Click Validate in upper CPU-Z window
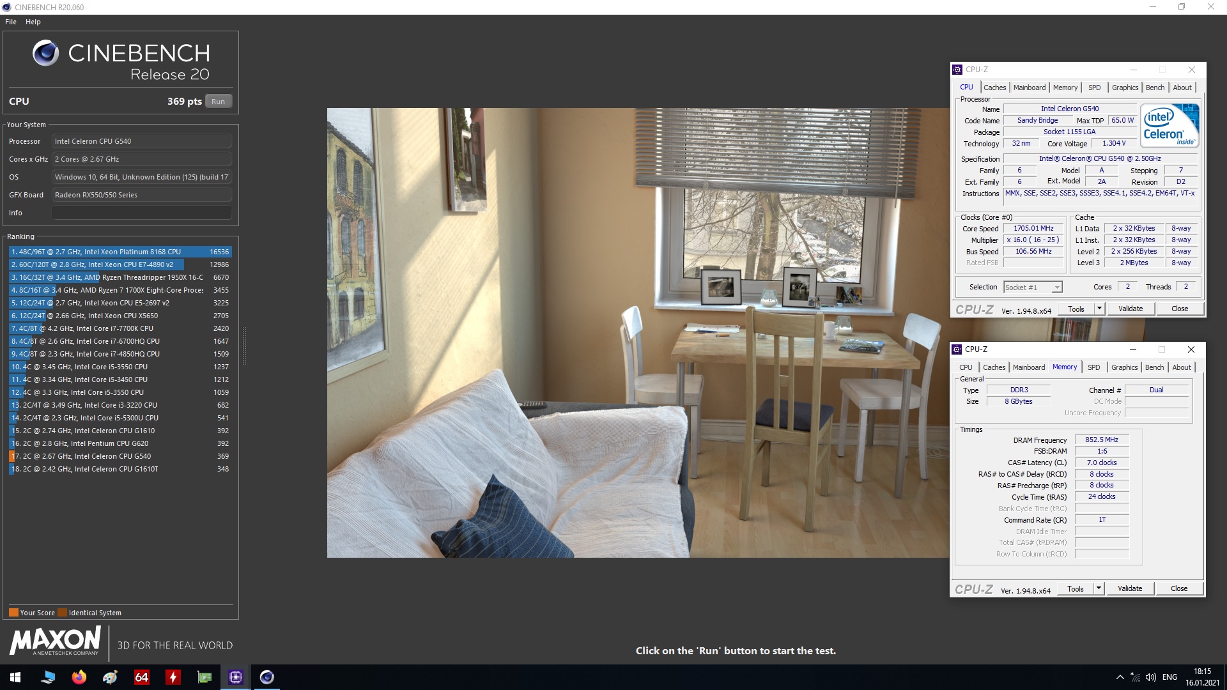 click(1131, 309)
